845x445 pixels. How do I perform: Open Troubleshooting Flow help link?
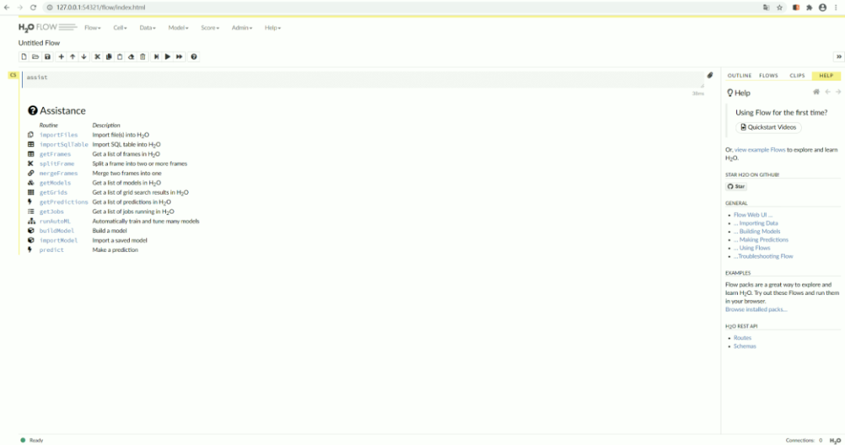tap(763, 257)
